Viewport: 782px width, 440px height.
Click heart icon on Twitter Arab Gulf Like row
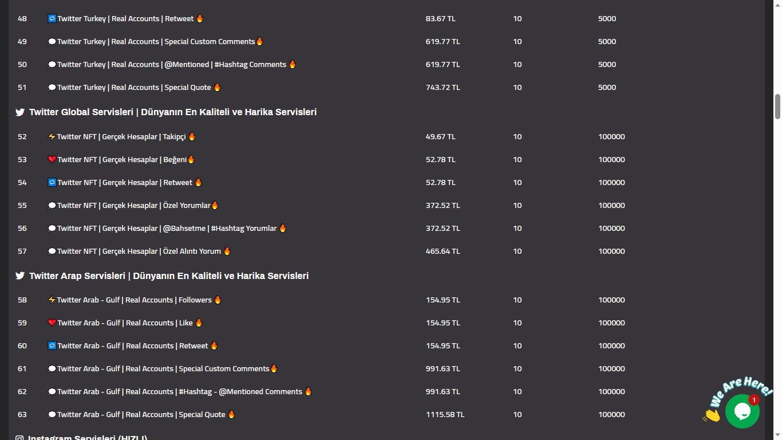point(52,323)
